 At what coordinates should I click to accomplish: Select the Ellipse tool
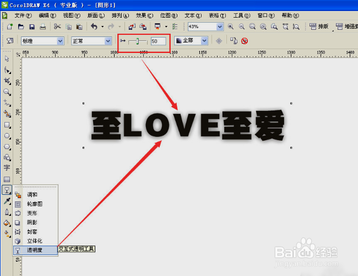[x=7, y=136]
